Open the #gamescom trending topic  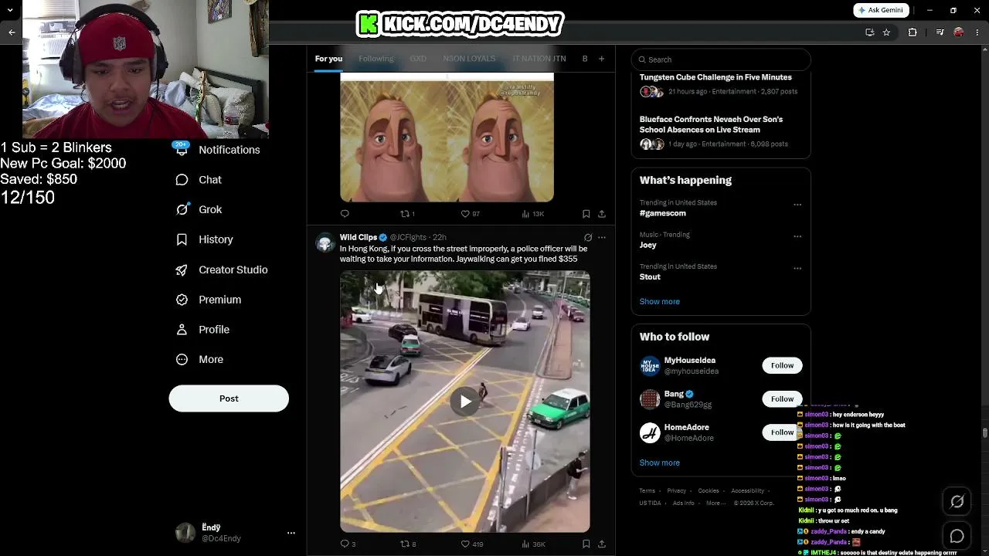click(663, 213)
